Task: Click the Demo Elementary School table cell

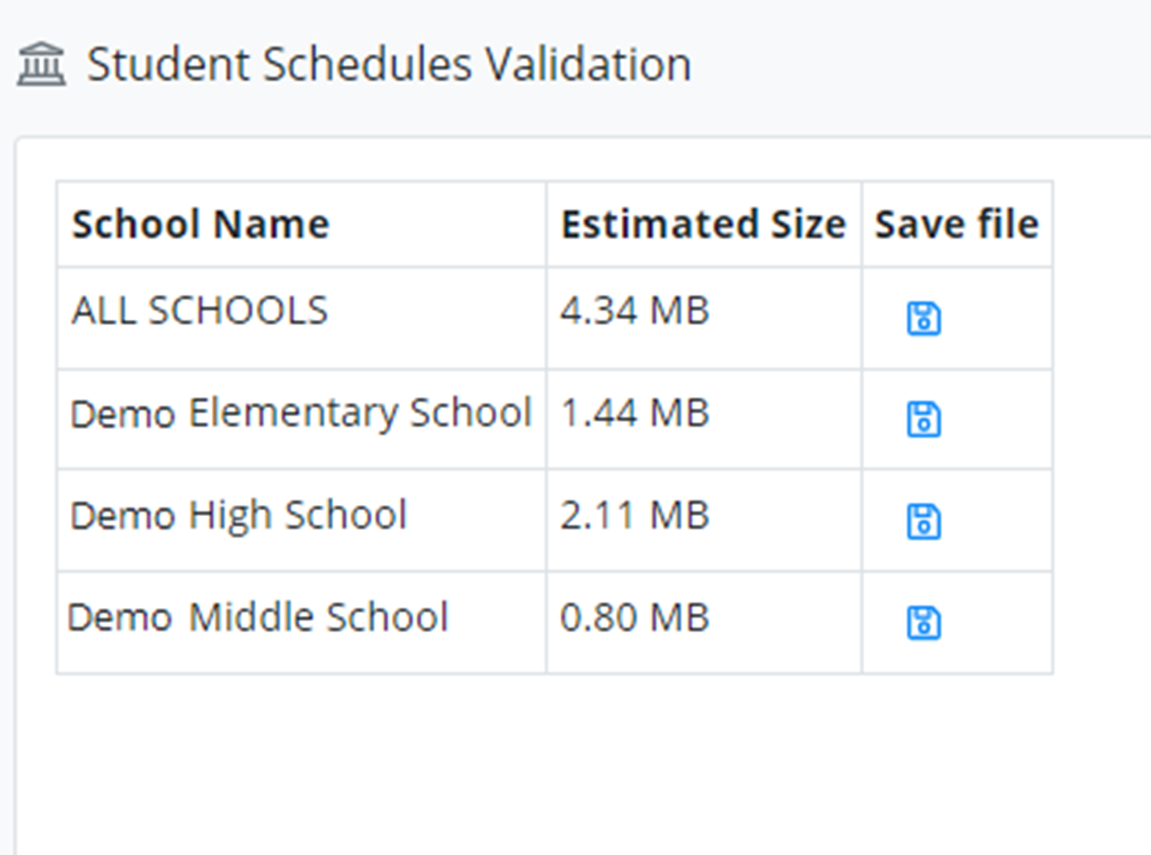Action: (300, 413)
